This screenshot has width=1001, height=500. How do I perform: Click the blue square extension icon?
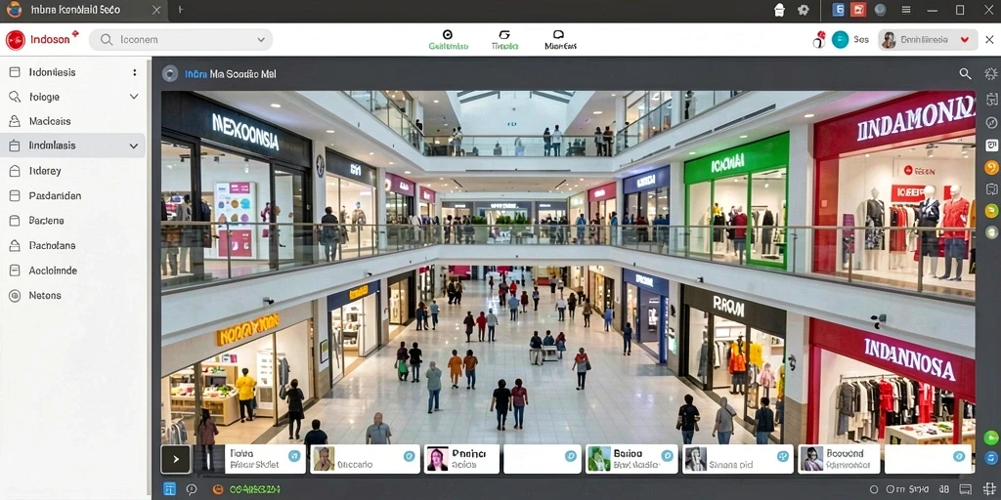839,10
